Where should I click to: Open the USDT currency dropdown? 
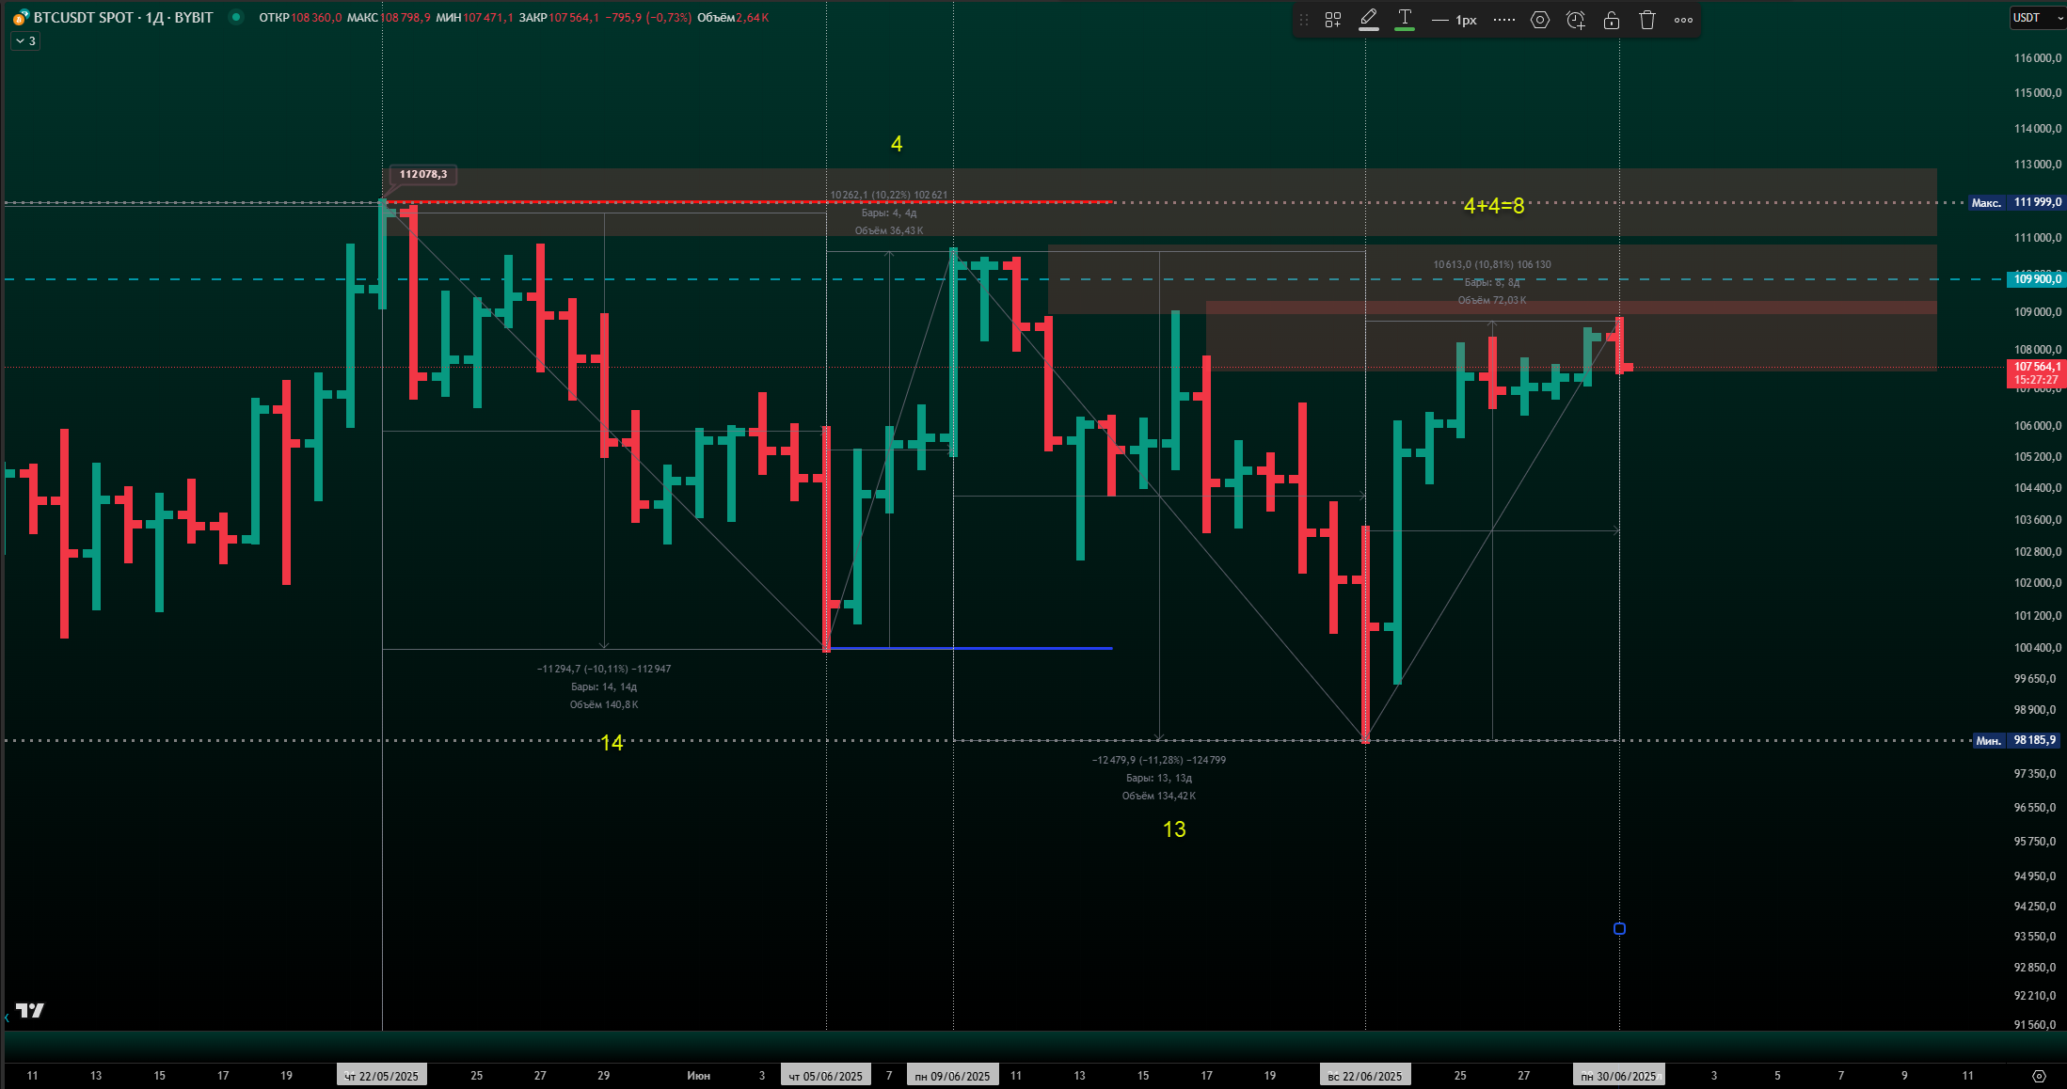(2038, 18)
